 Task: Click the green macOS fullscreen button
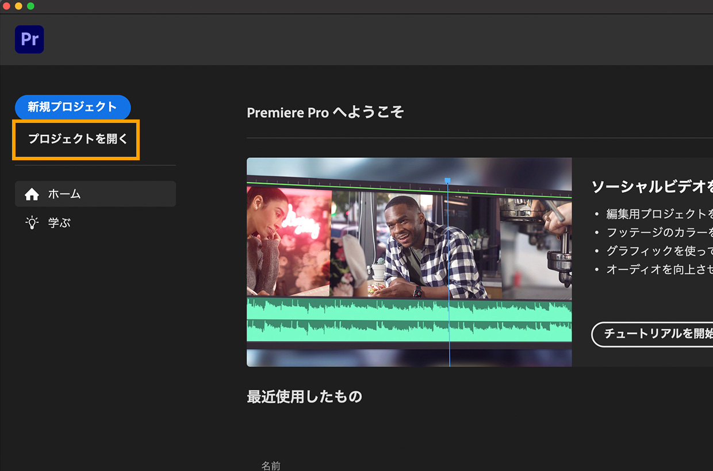pyautogui.click(x=30, y=6)
